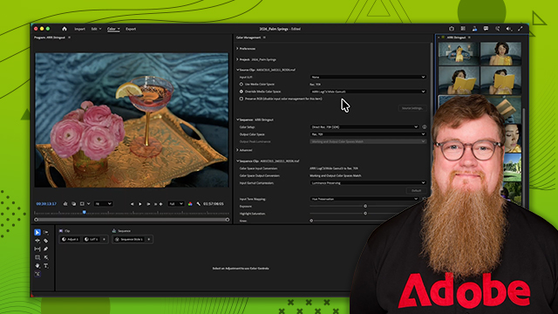The width and height of the screenshot is (558, 314).
Task: Add a new clip adjustment plus button
Action: (x=105, y=239)
